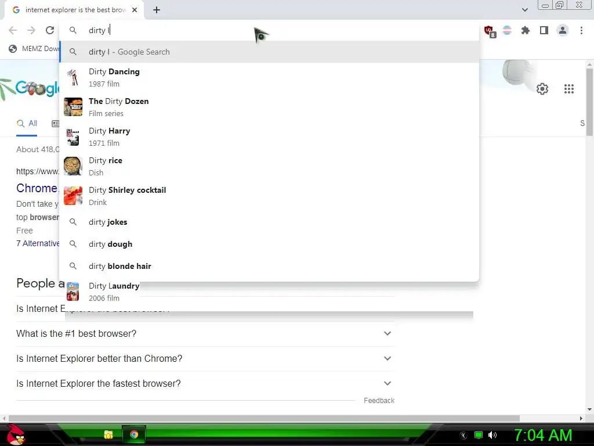Click the Feedback link

click(379, 401)
